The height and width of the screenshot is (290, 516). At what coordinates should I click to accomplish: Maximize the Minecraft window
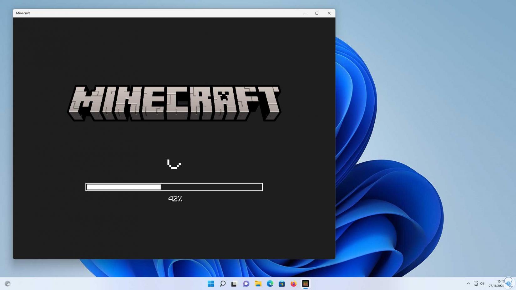coord(316,13)
